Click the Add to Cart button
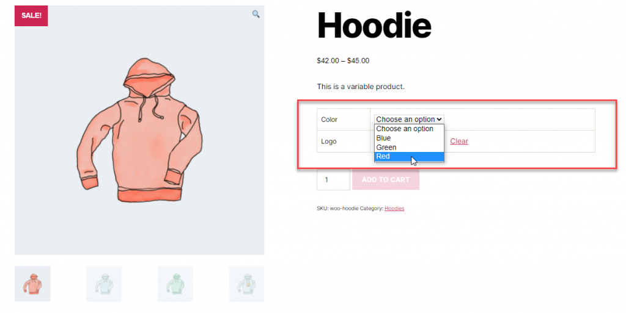Screen dimensions: 626x313 click(x=386, y=179)
